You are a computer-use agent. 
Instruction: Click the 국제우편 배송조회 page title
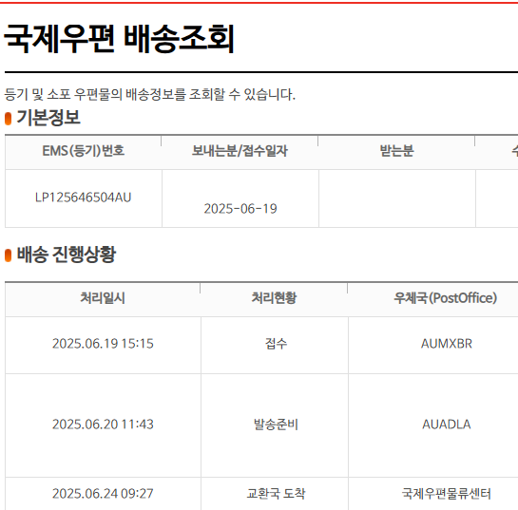tap(119, 39)
